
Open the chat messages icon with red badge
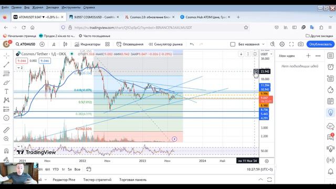[x=330, y=136]
